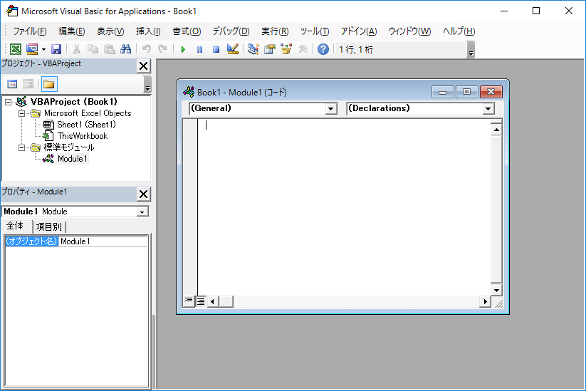Viewport: 586px width, 391px height.
Task: Collapse the Microsoft Excel Objects folder
Action: 21,113
